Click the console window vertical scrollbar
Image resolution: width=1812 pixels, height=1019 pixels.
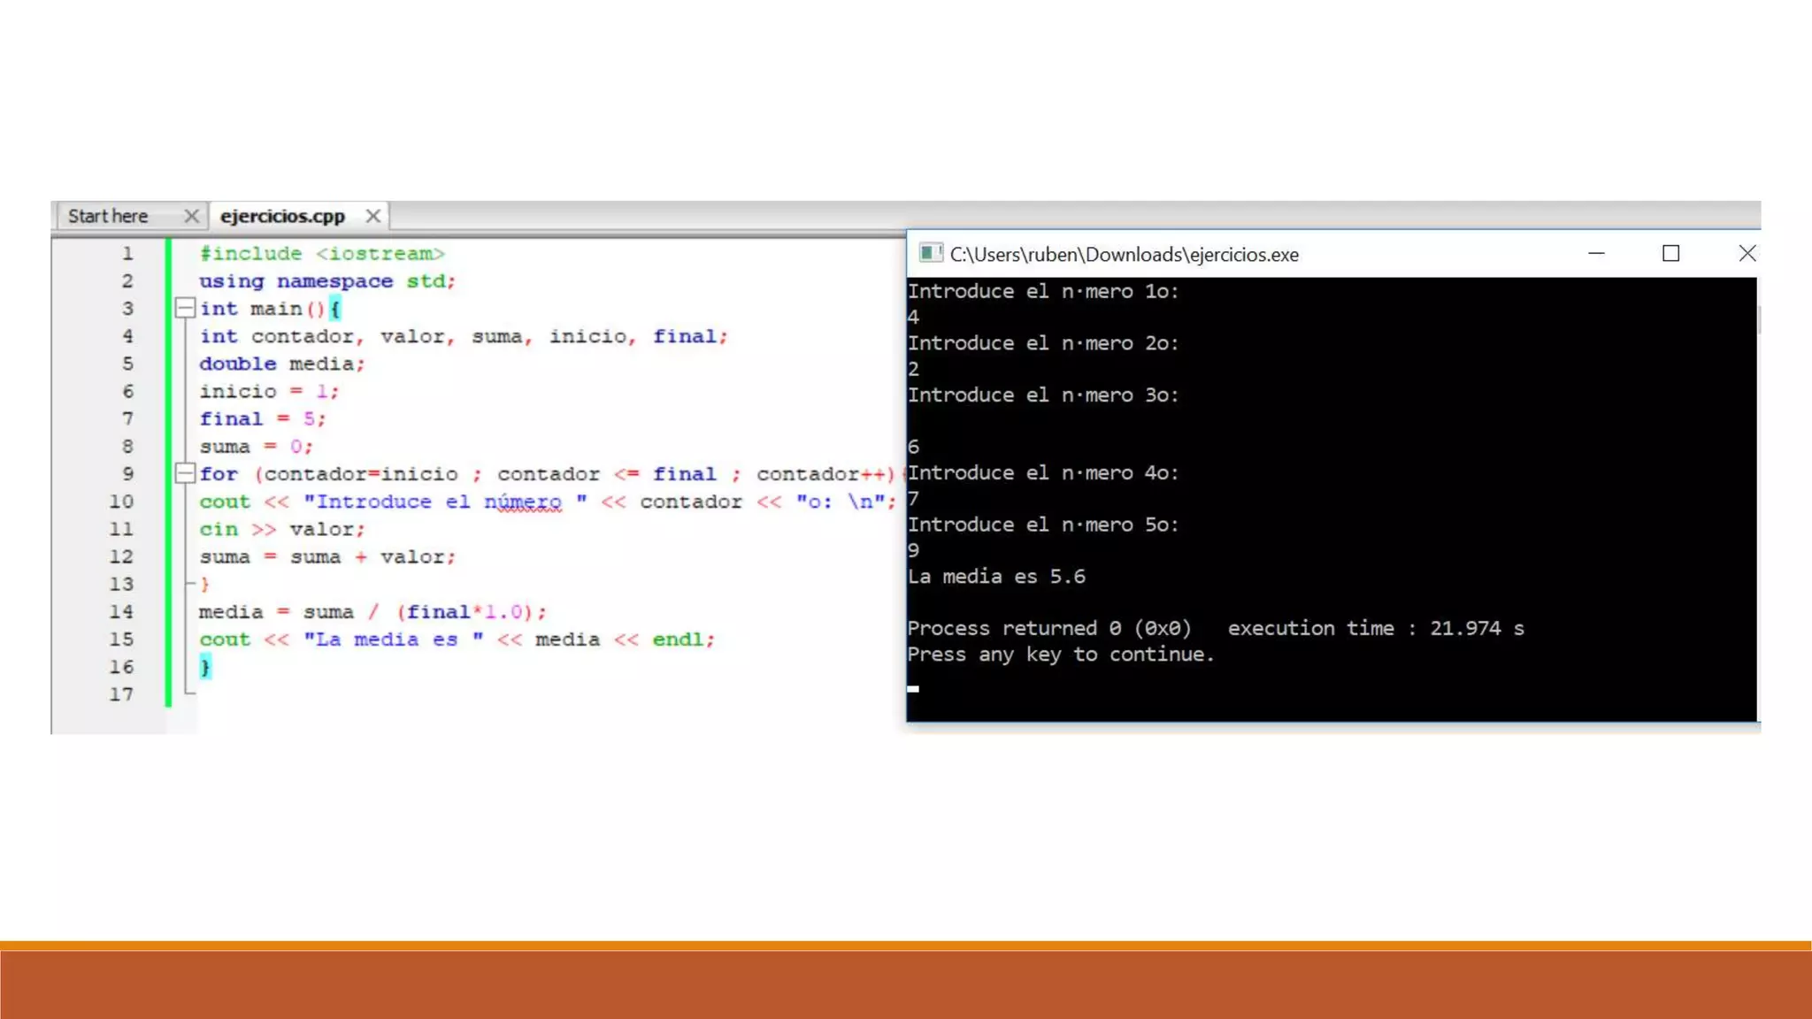click(1758, 320)
